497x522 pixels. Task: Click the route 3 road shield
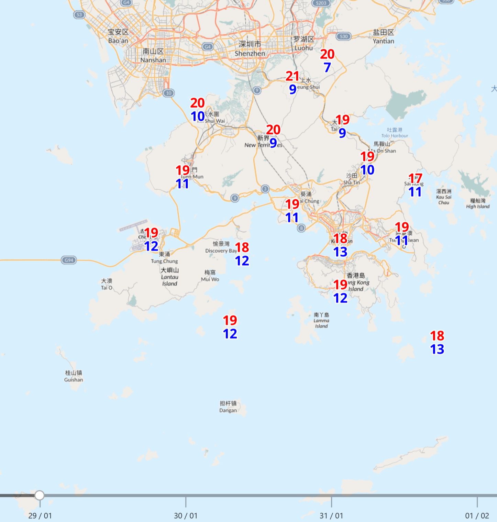click(265, 189)
